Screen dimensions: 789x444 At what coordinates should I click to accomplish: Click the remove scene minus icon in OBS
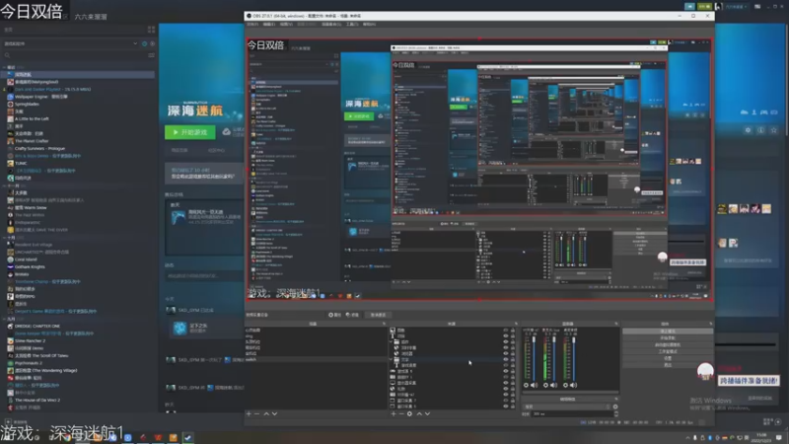pos(256,413)
